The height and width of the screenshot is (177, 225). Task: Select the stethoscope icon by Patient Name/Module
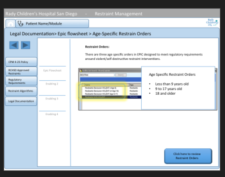(x=20, y=24)
